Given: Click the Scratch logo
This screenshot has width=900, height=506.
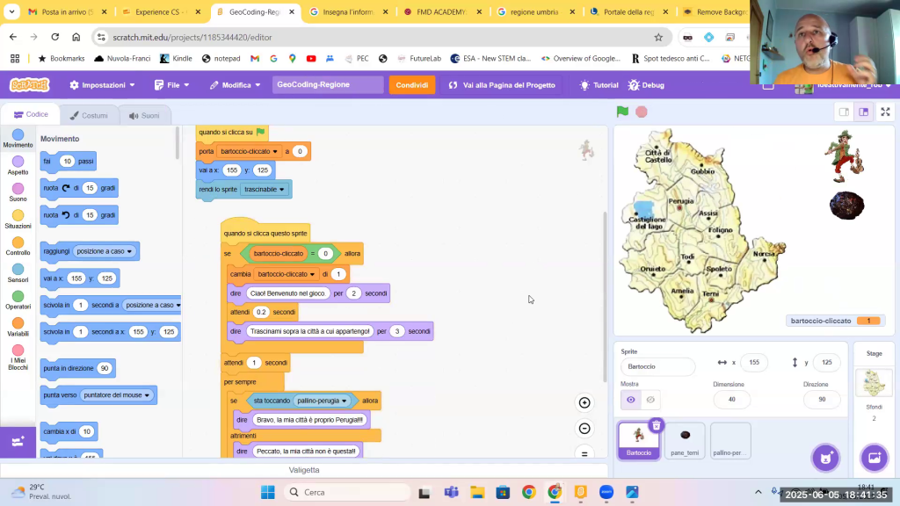Looking at the screenshot, I should tap(30, 85).
